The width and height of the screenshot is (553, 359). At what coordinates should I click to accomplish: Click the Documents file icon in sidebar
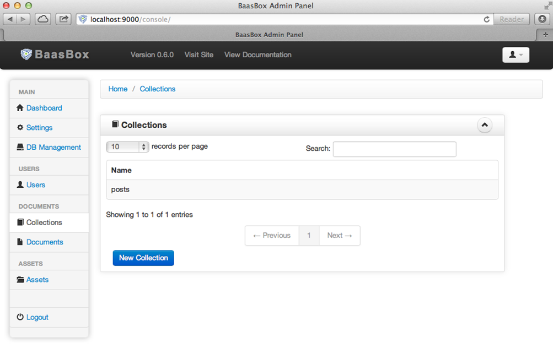point(20,242)
